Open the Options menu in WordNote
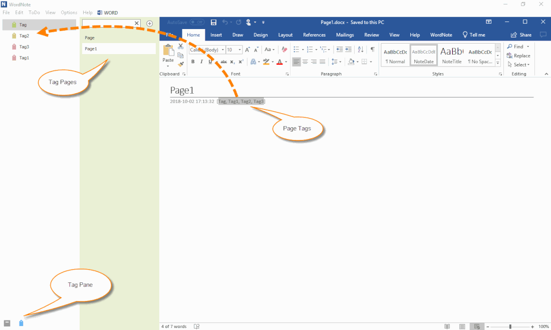This screenshot has height=330, width=551. (69, 13)
